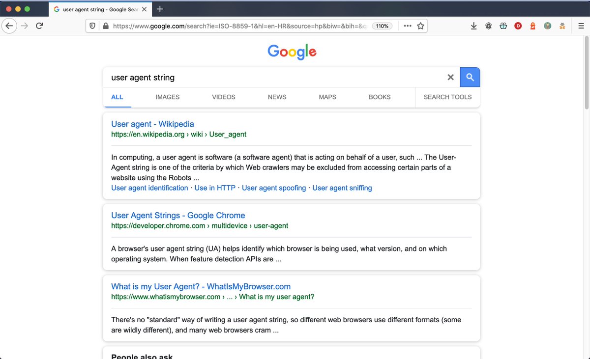Screen dimensions: 590x359
Task: Click the orange lighthouse extension icon
Action: point(532,26)
